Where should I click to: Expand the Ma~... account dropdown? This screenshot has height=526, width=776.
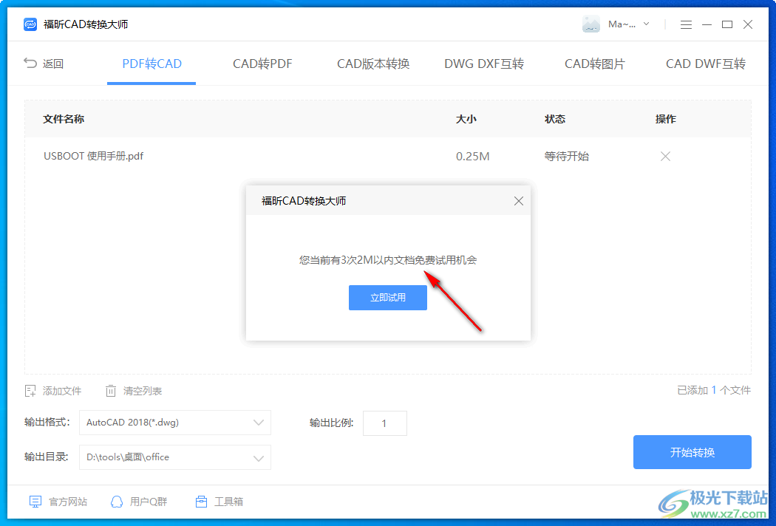pyautogui.click(x=646, y=24)
